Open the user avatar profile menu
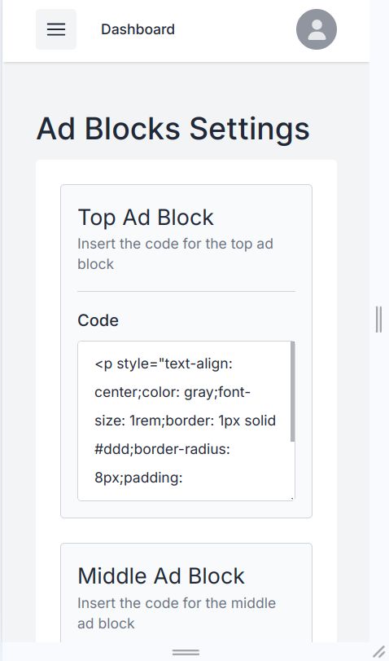Screen dimensions: 389x661 click(317, 29)
